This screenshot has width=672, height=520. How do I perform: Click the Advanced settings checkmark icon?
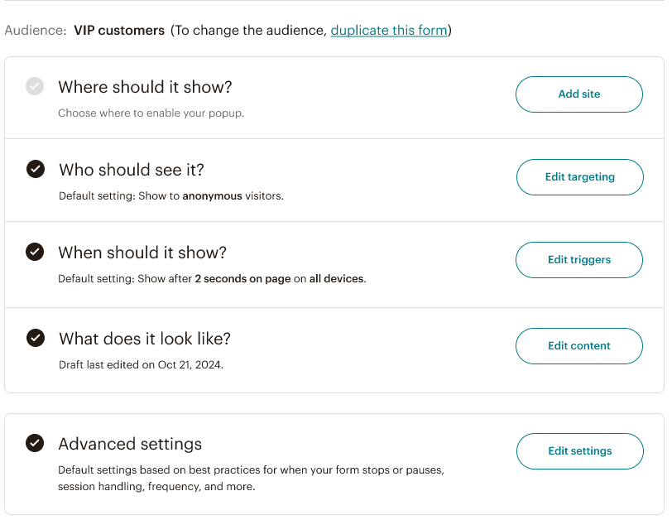pyautogui.click(x=35, y=443)
